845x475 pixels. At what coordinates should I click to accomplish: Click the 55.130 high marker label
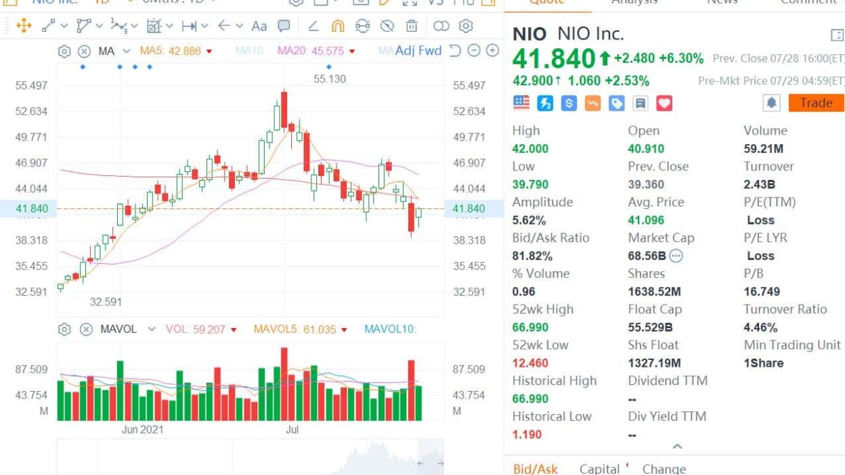click(330, 79)
